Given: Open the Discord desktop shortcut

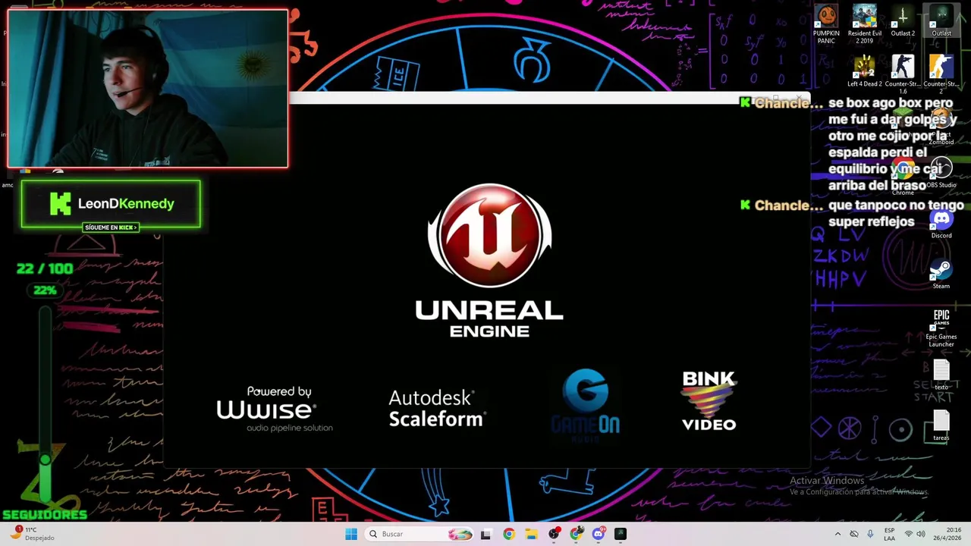Looking at the screenshot, I should pos(941,224).
